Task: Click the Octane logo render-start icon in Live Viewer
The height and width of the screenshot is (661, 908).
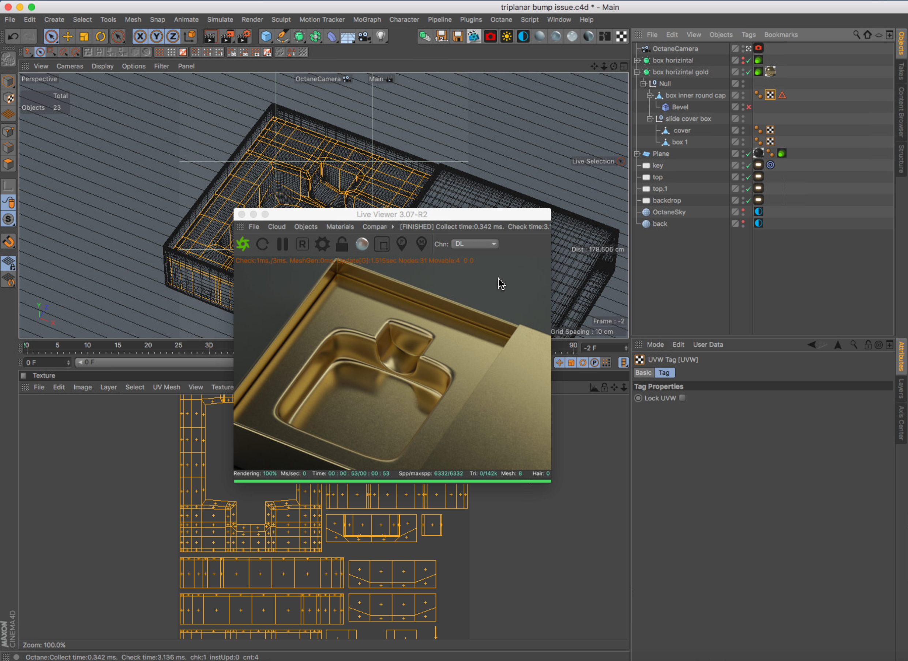Action: click(243, 244)
